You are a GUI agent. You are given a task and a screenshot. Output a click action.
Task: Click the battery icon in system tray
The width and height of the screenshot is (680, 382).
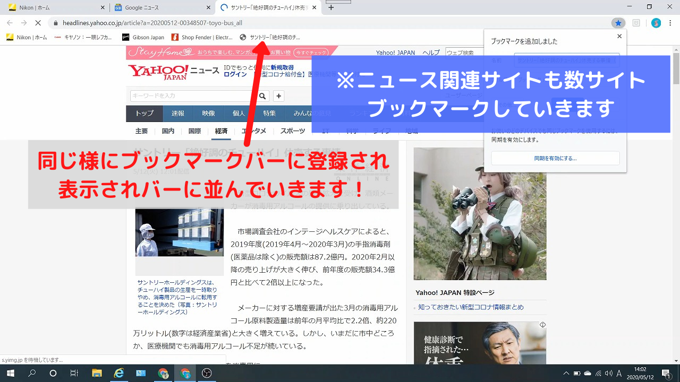coord(577,373)
